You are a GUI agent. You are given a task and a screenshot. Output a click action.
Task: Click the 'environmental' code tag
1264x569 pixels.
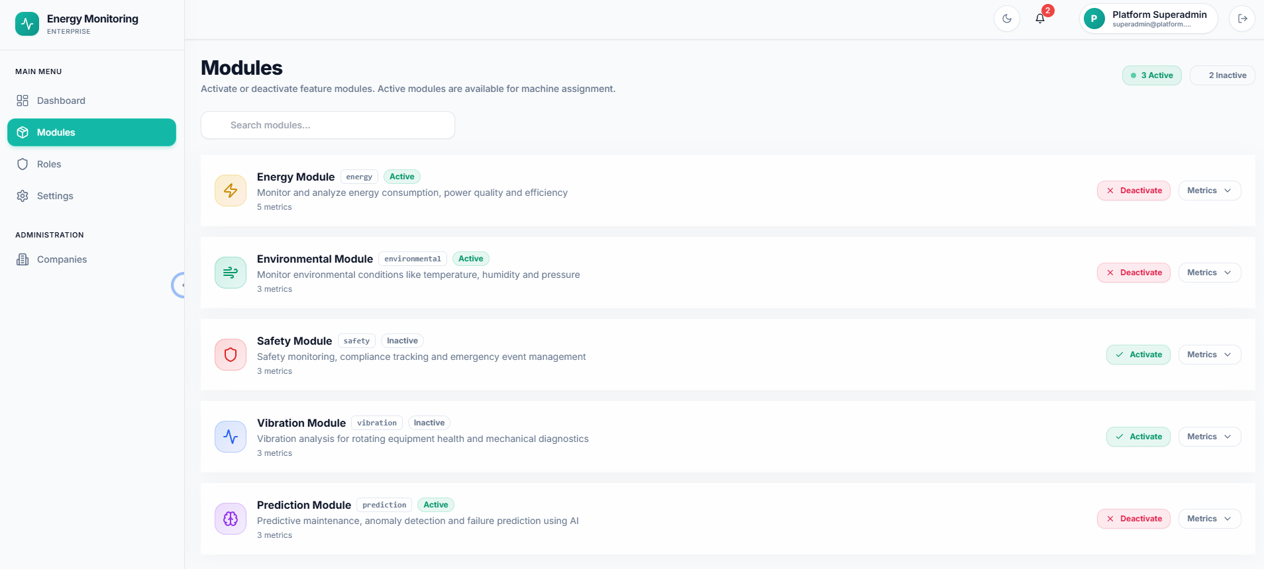tap(413, 259)
